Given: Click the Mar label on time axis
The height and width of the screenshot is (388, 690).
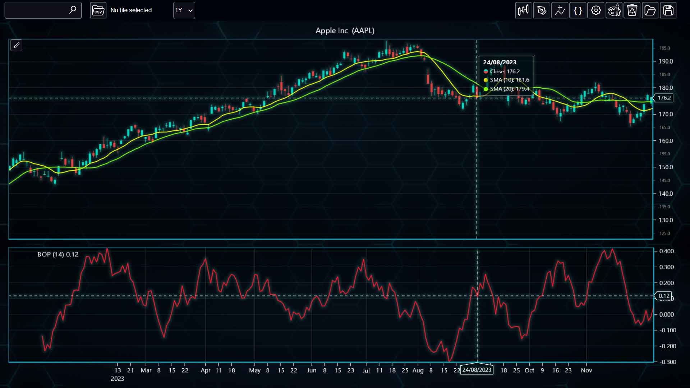Looking at the screenshot, I should [146, 370].
